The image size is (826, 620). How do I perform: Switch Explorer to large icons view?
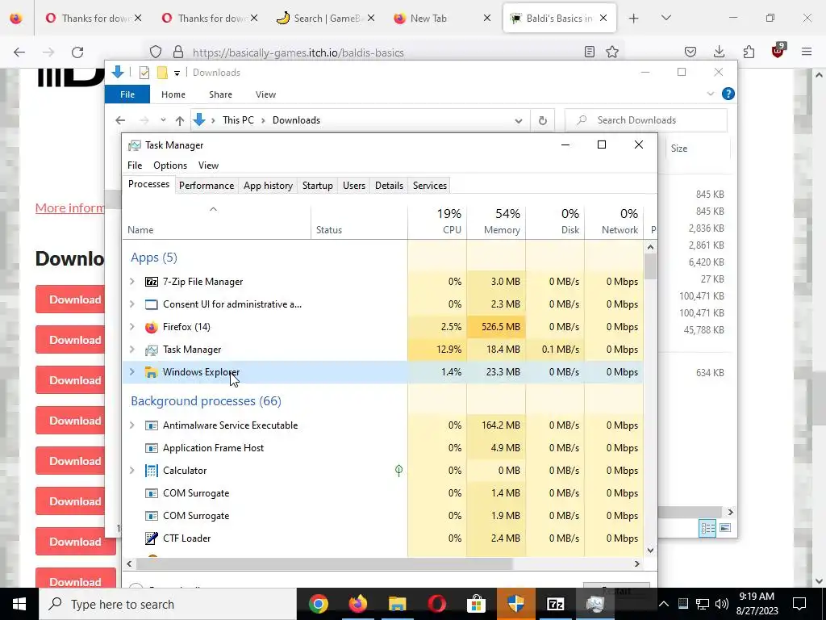point(725,528)
